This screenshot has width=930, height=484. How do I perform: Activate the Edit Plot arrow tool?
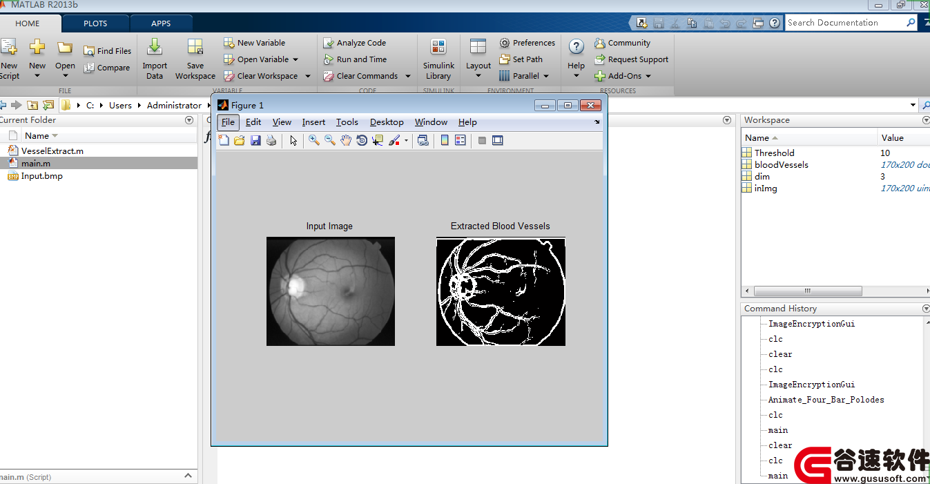293,140
